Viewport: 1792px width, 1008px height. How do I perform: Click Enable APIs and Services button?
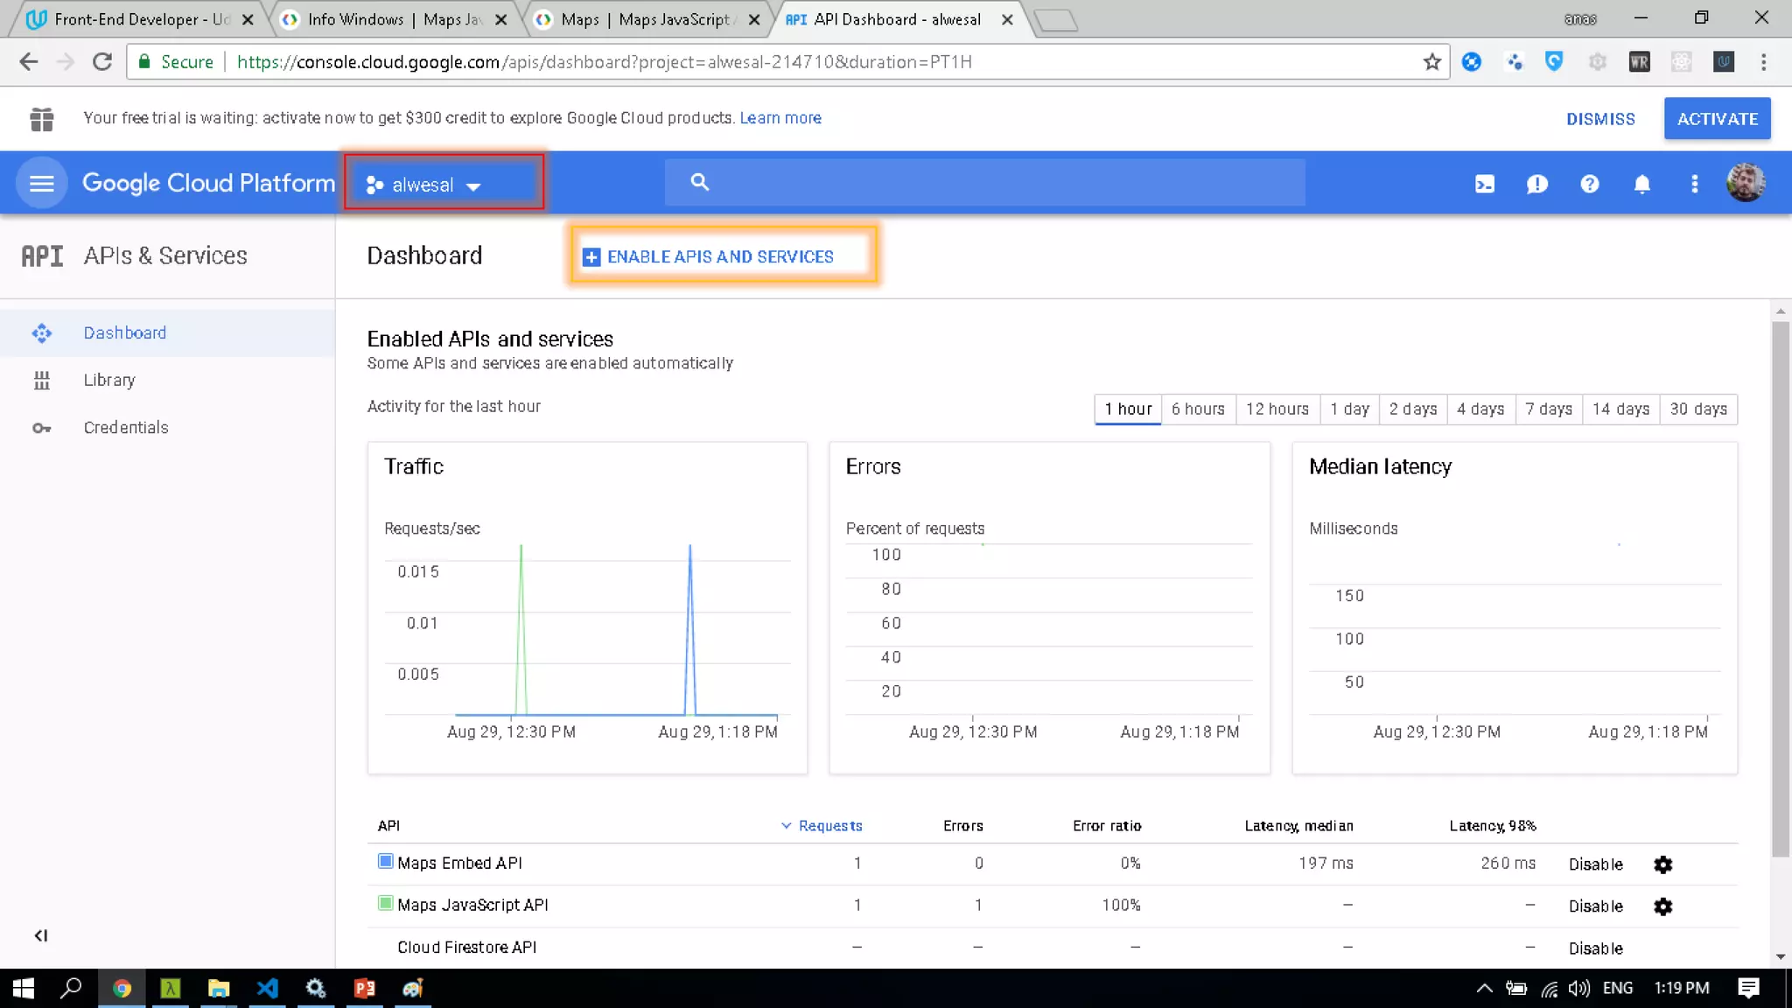click(x=723, y=255)
